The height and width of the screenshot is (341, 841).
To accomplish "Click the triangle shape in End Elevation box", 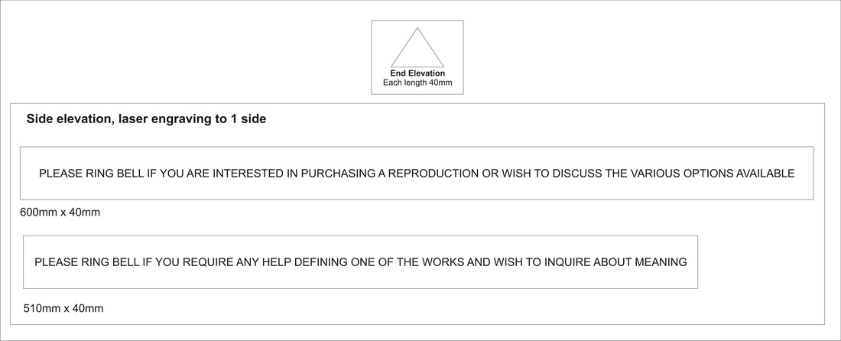I will click(x=417, y=47).
